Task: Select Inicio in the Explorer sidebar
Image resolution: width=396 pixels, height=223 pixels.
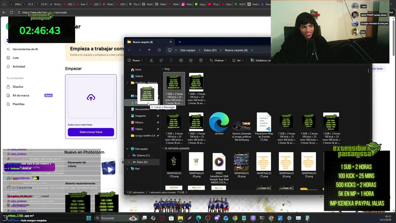Action: 138,69
